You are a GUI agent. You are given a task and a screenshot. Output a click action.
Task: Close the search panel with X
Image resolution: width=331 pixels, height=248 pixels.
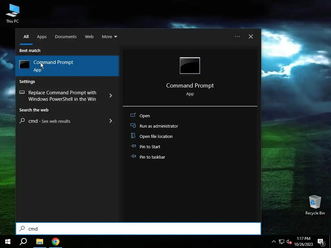pyautogui.click(x=251, y=37)
